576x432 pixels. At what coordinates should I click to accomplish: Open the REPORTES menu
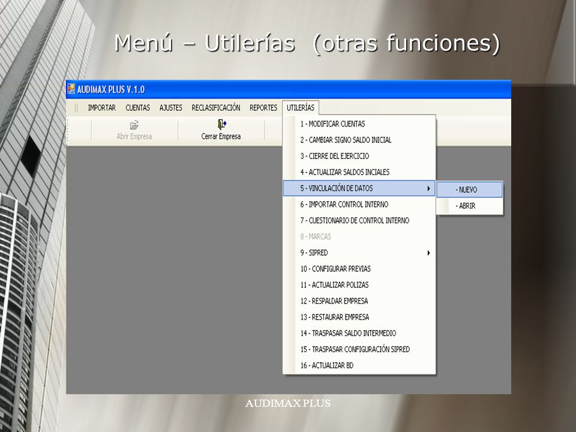[x=263, y=107]
